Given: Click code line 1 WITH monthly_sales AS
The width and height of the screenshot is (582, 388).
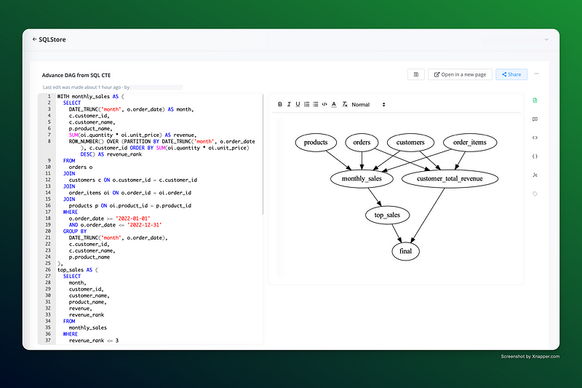Looking at the screenshot, I should point(90,97).
